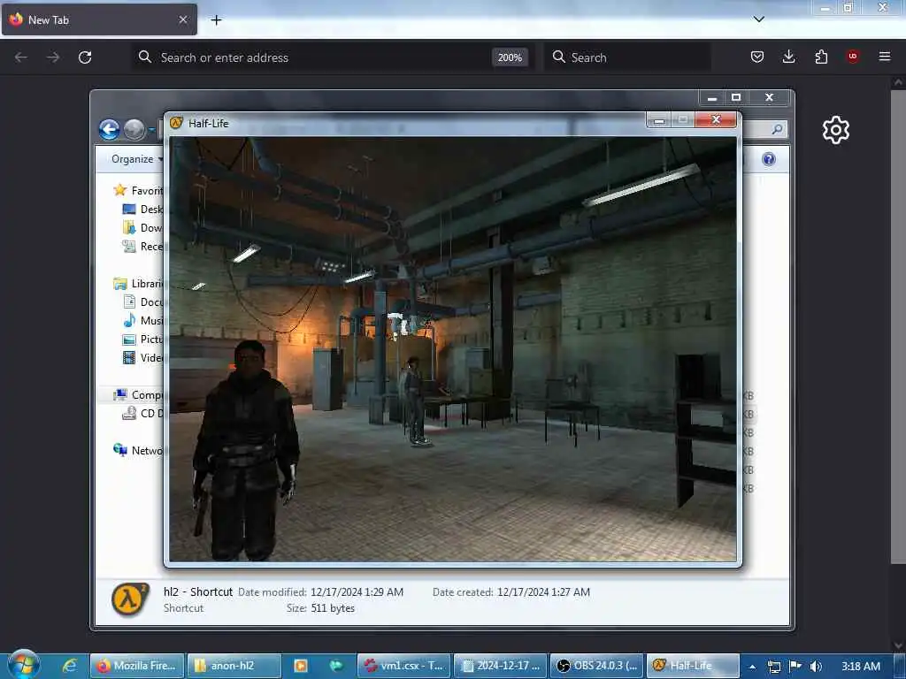Image resolution: width=906 pixels, height=679 pixels.
Task: Click the network tray icon
Action: [x=773, y=667]
